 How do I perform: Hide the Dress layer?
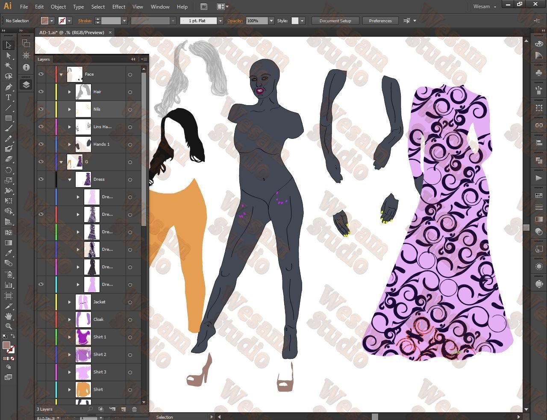[41, 179]
